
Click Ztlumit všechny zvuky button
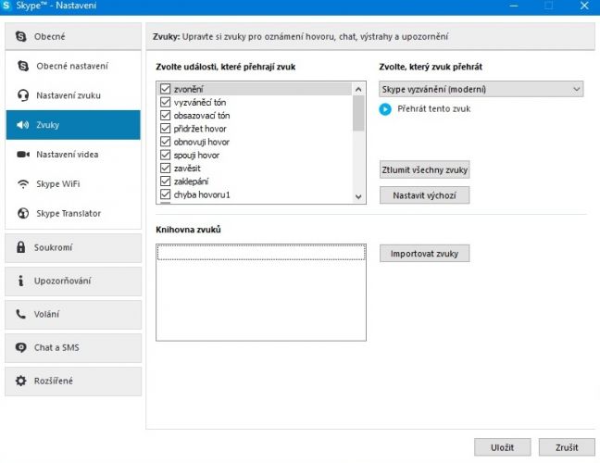pos(424,169)
